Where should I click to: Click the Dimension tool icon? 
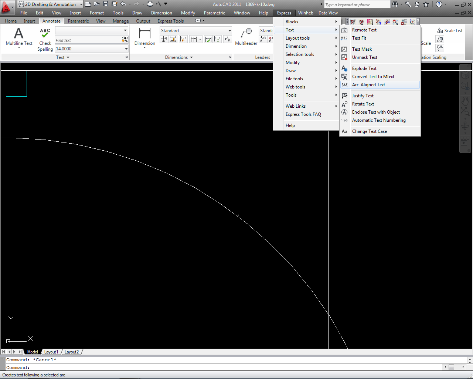[144, 34]
